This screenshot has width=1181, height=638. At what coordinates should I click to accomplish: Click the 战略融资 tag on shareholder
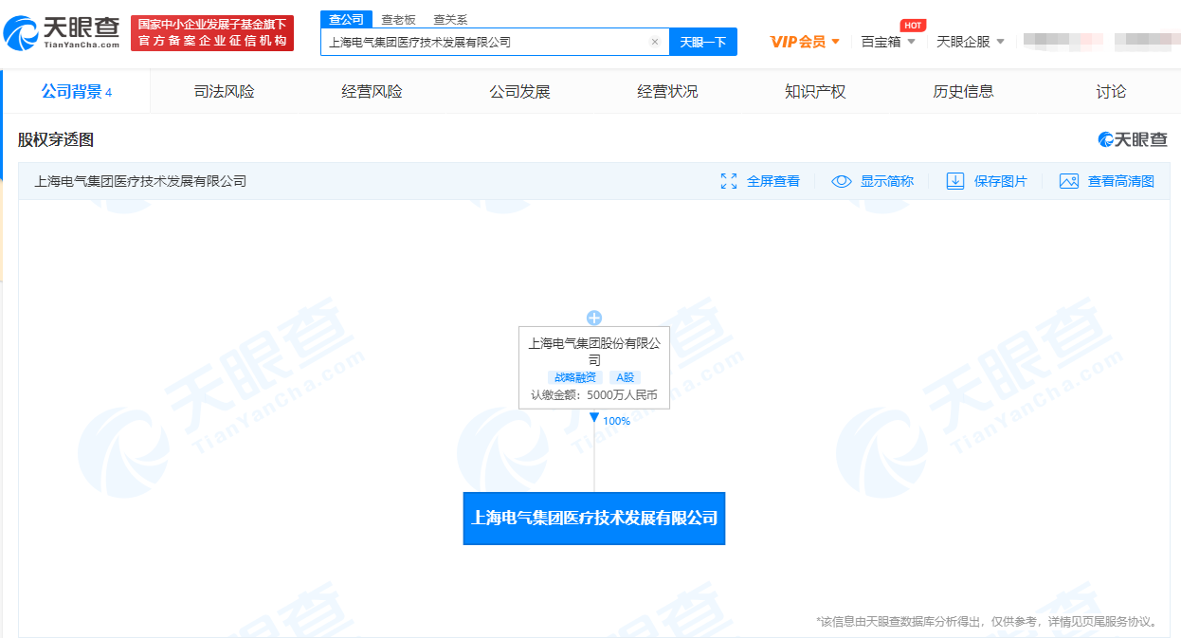tap(575, 377)
